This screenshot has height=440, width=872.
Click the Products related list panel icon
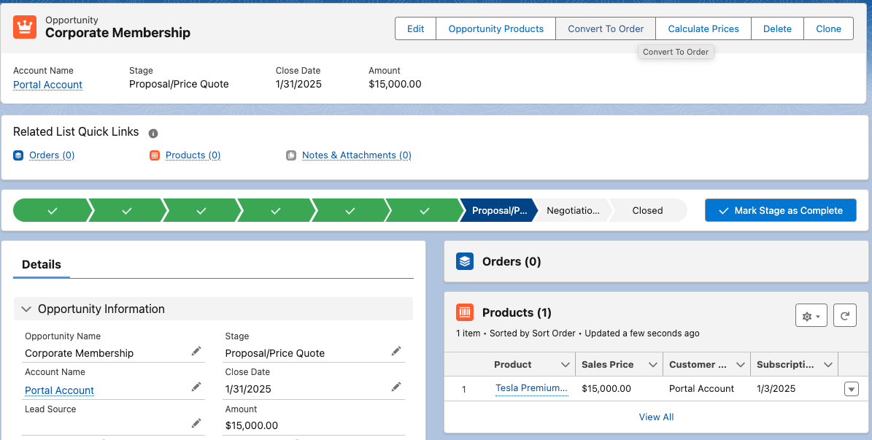tap(464, 312)
